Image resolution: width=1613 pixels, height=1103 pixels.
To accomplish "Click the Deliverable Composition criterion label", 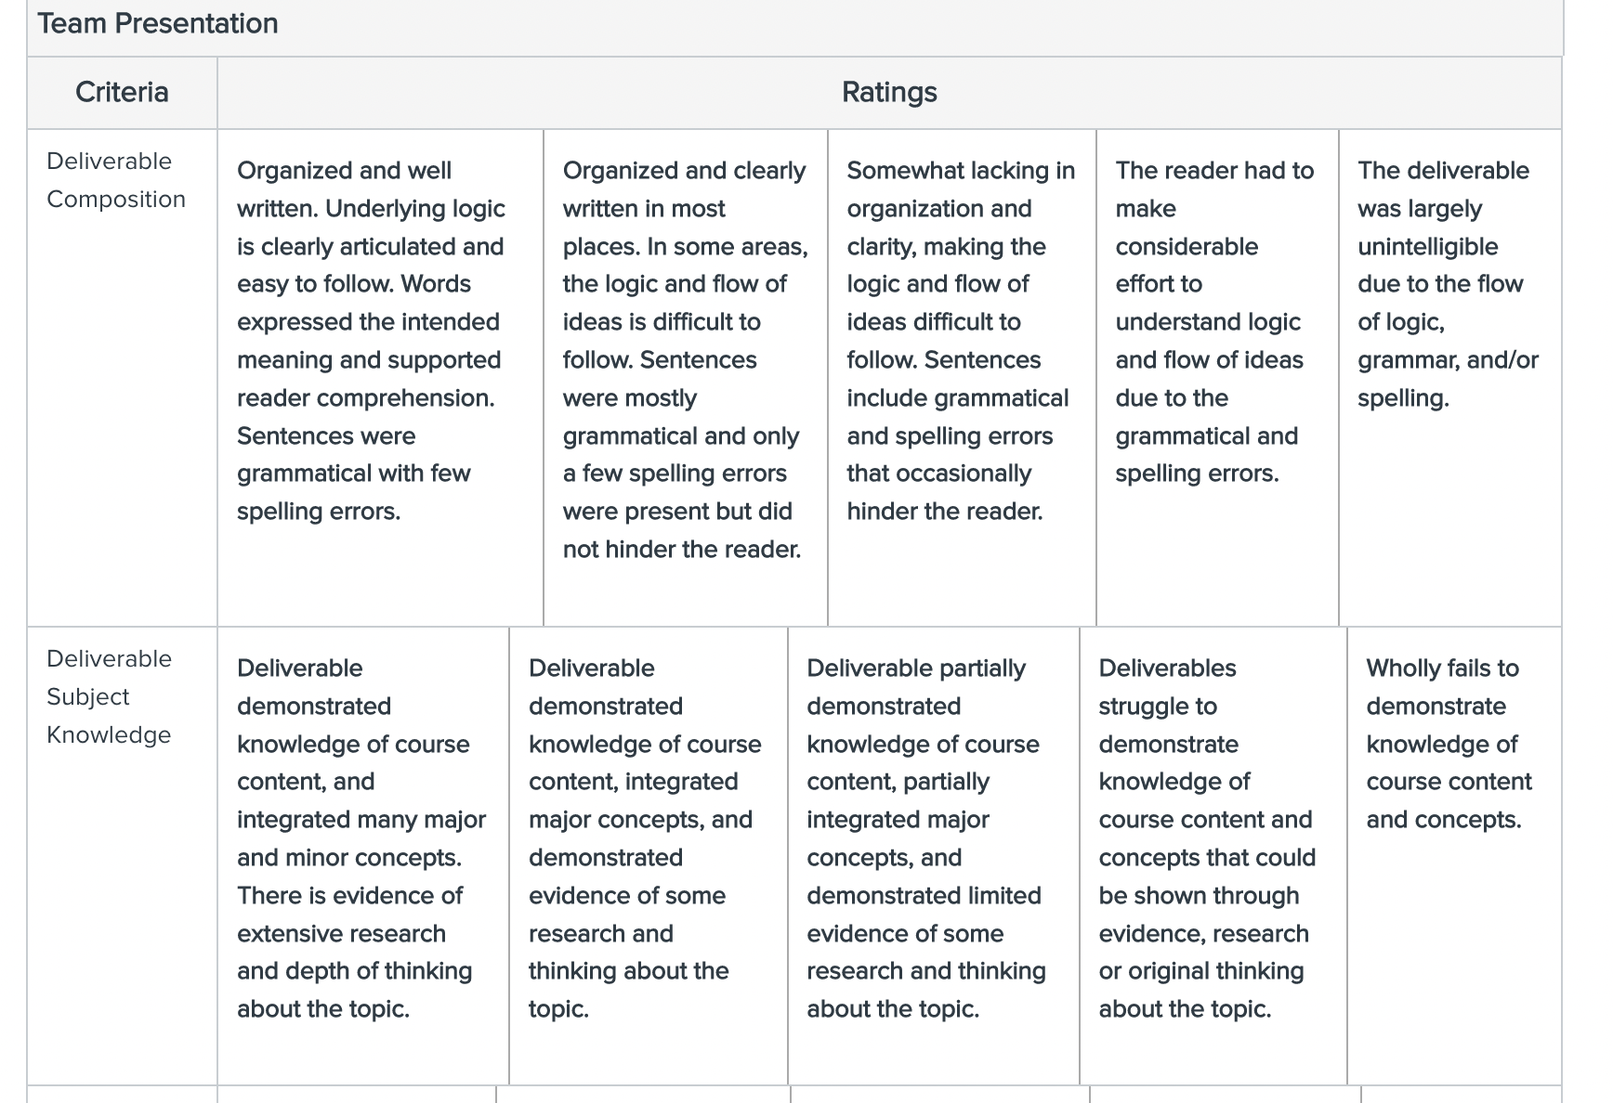I will coord(116,180).
